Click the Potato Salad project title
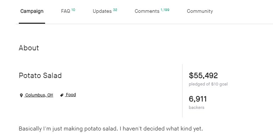 pyautogui.click(x=40, y=76)
